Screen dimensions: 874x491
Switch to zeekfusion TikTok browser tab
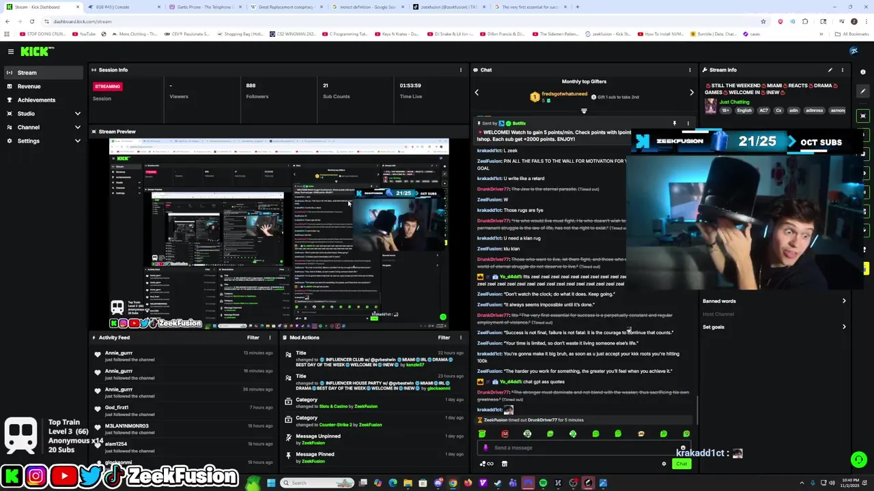[451, 7]
